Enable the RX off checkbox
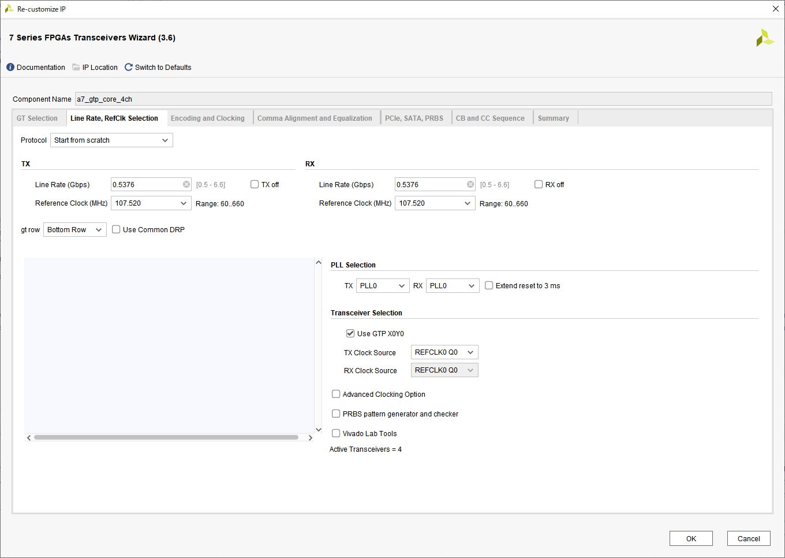This screenshot has height=558, width=785. (x=539, y=184)
